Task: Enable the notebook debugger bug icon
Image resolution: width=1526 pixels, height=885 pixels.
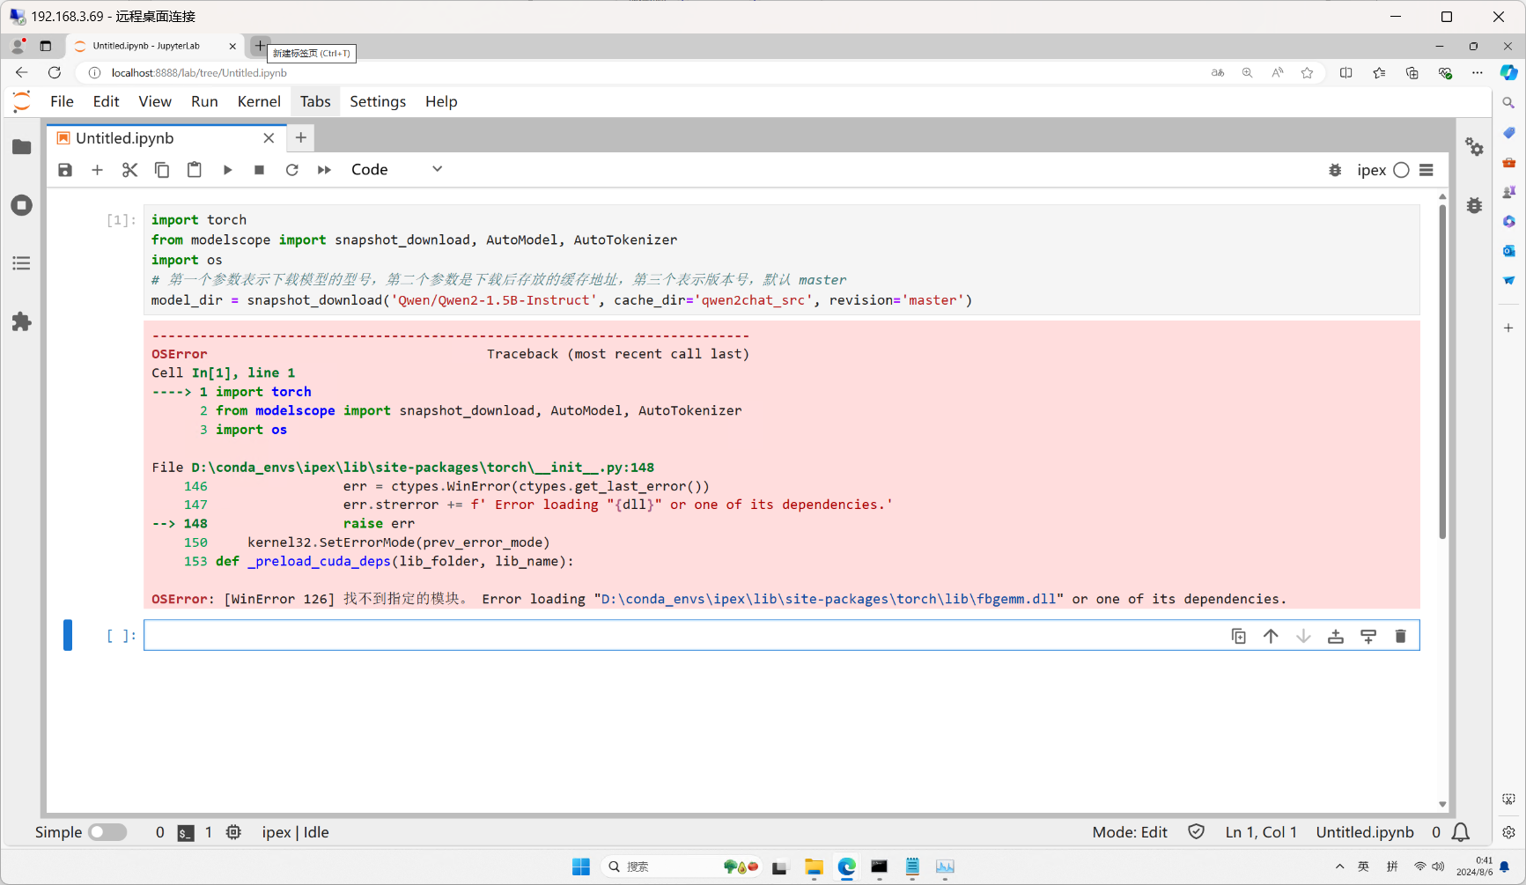Action: (x=1335, y=170)
